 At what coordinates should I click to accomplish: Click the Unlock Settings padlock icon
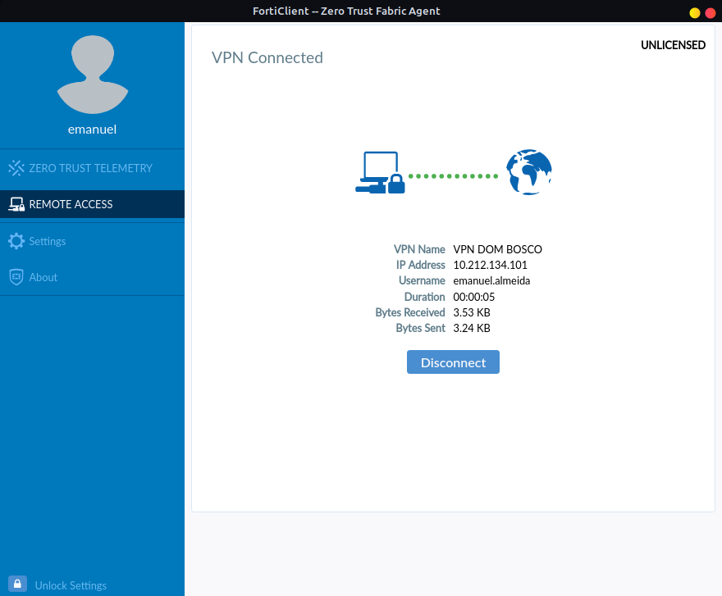17,584
